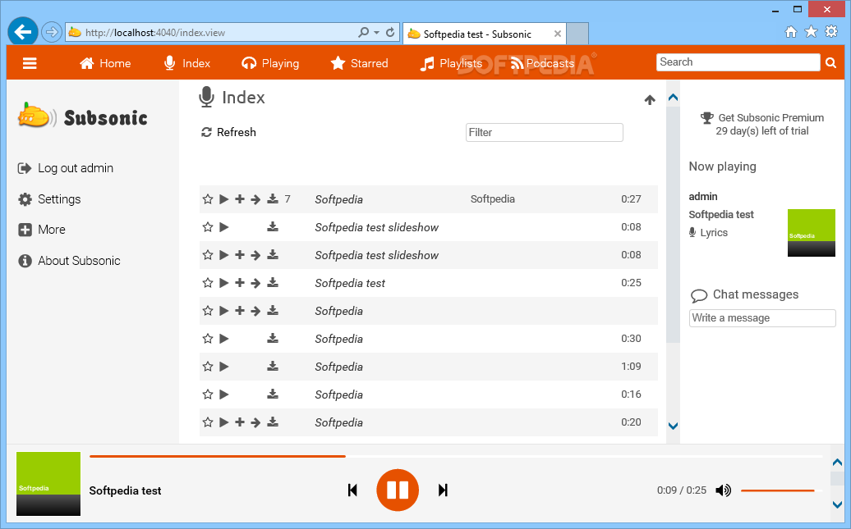Refresh the index listing
Image resolution: width=851 pixels, height=529 pixels.
click(x=228, y=132)
